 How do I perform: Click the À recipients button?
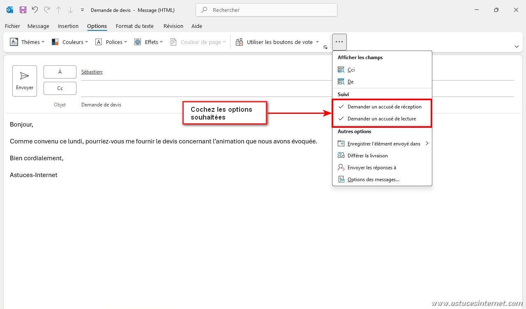click(x=60, y=72)
